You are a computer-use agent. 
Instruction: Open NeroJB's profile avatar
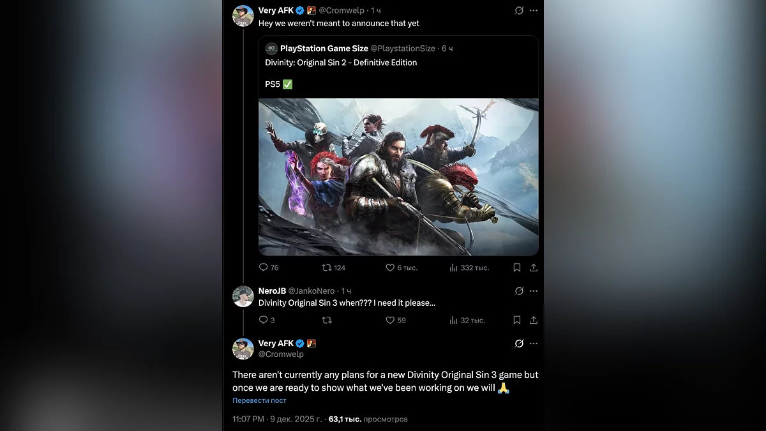pos(243,296)
